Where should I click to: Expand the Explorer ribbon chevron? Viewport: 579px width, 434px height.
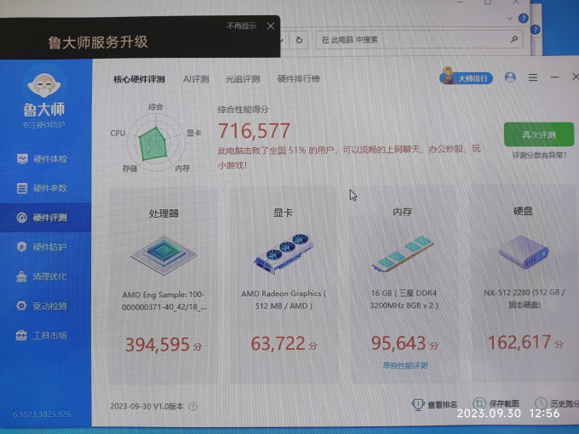click(x=510, y=19)
